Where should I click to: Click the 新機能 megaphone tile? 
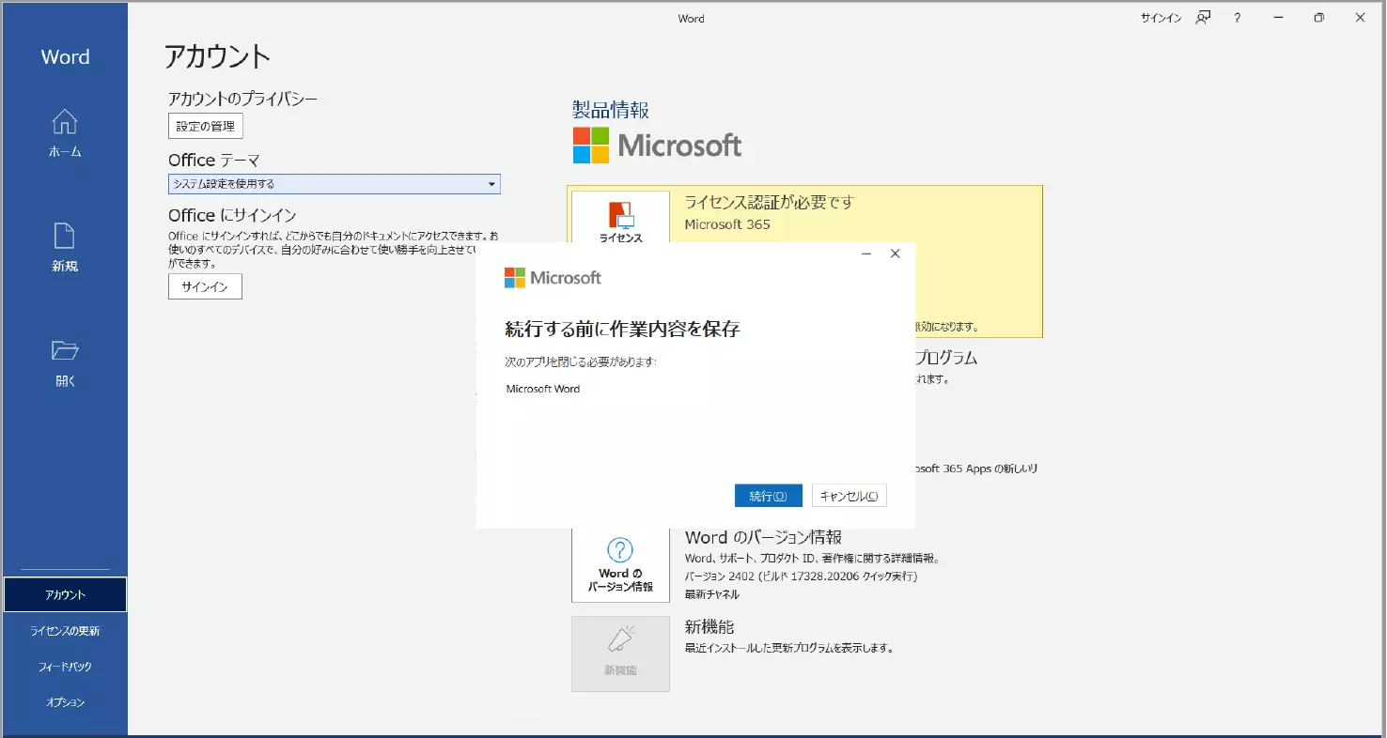(x=620, y=653)
